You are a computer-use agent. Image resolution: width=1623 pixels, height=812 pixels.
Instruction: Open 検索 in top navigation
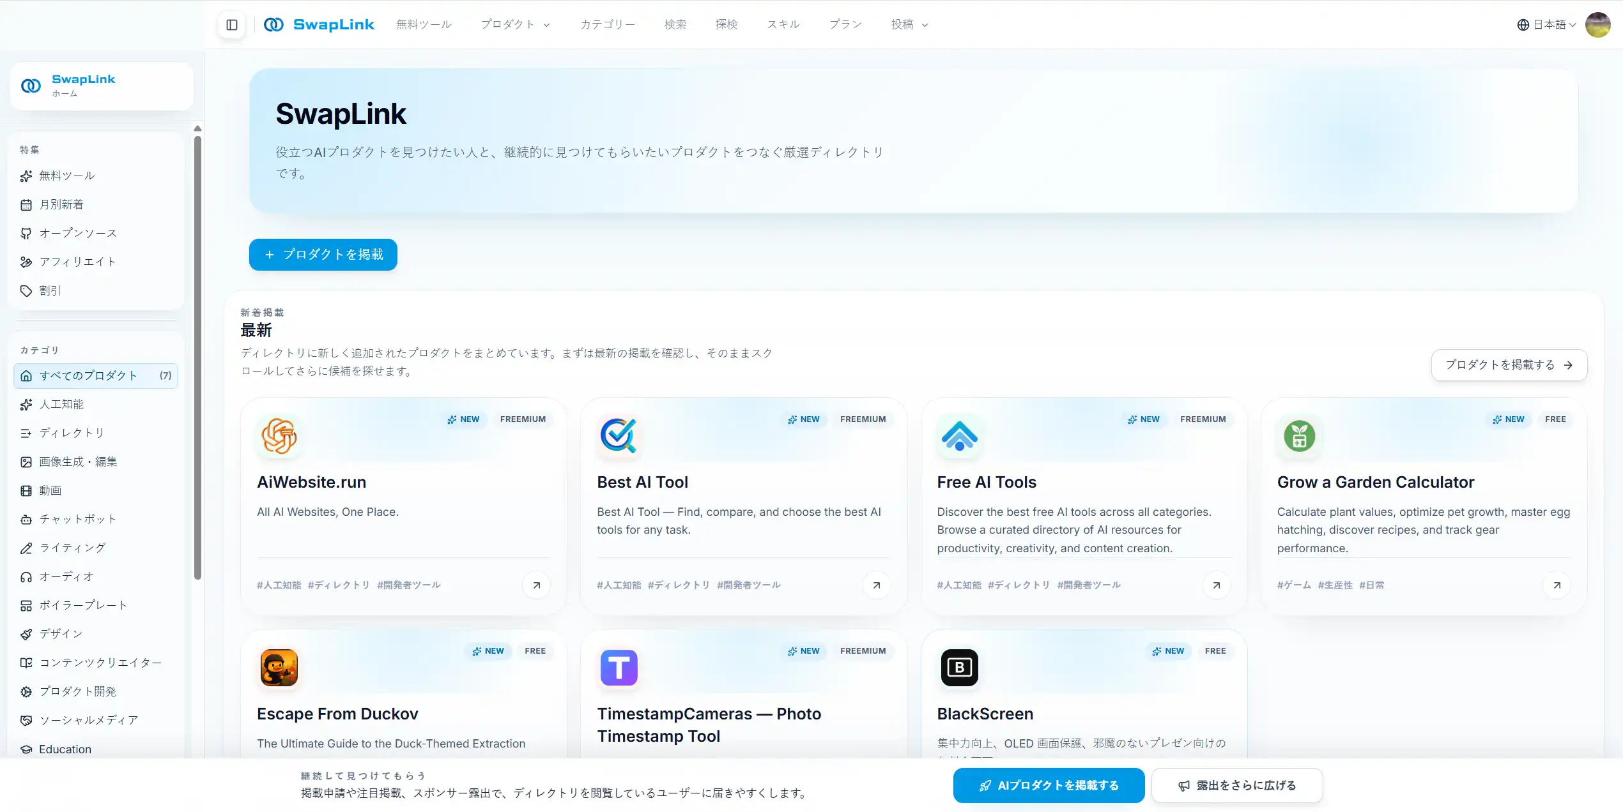click(675, 25)
